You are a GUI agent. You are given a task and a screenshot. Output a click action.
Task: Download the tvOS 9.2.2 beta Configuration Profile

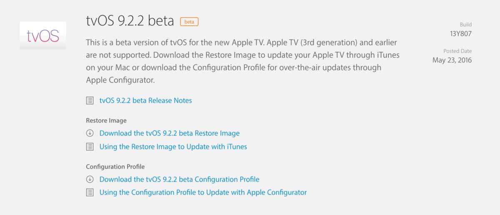tap(179, 179)
